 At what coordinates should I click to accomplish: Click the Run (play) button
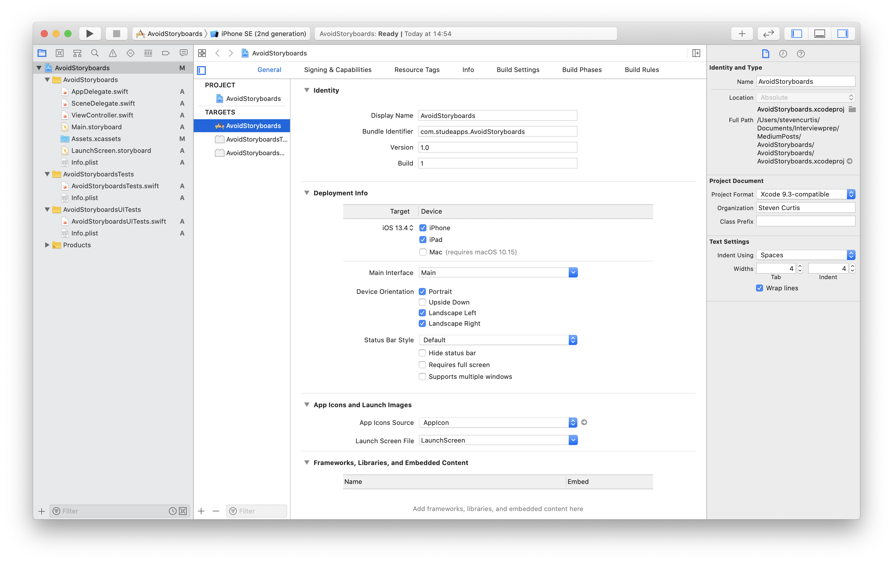point(89,34)
